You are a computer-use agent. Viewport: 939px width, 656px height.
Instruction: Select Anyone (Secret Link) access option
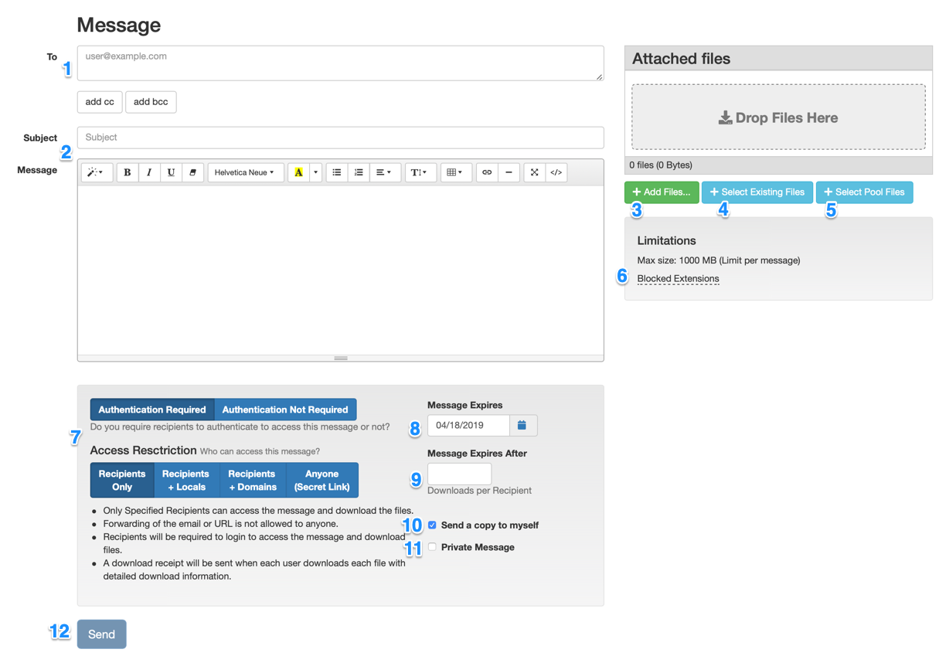click(322, 480)
